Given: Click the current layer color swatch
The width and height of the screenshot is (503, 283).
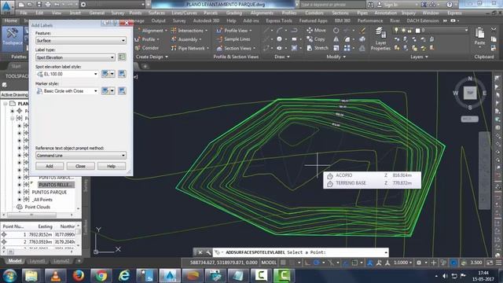Looking at the screenshot, I should click(417, 30).
